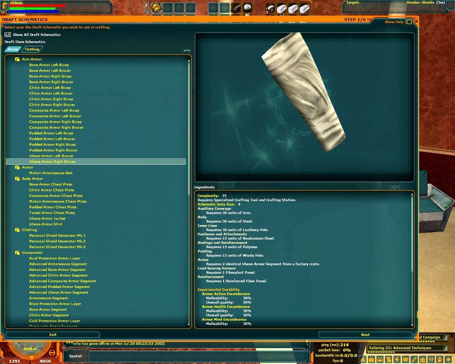This screenshot has height=364, width=455.
Task: Click the envelope mail icon in bottom bar
Action: point(405,359)
